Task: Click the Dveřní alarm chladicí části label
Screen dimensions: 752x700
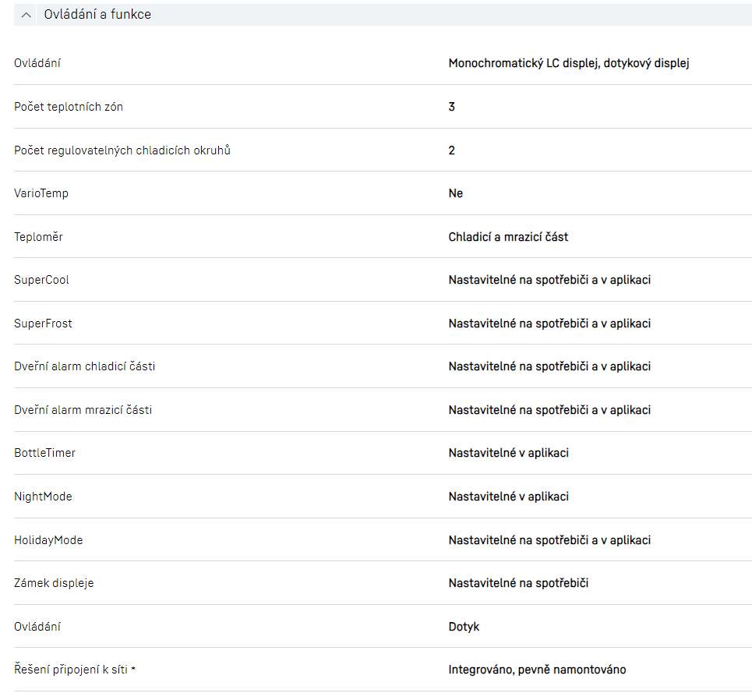Action: click(84, 366)
